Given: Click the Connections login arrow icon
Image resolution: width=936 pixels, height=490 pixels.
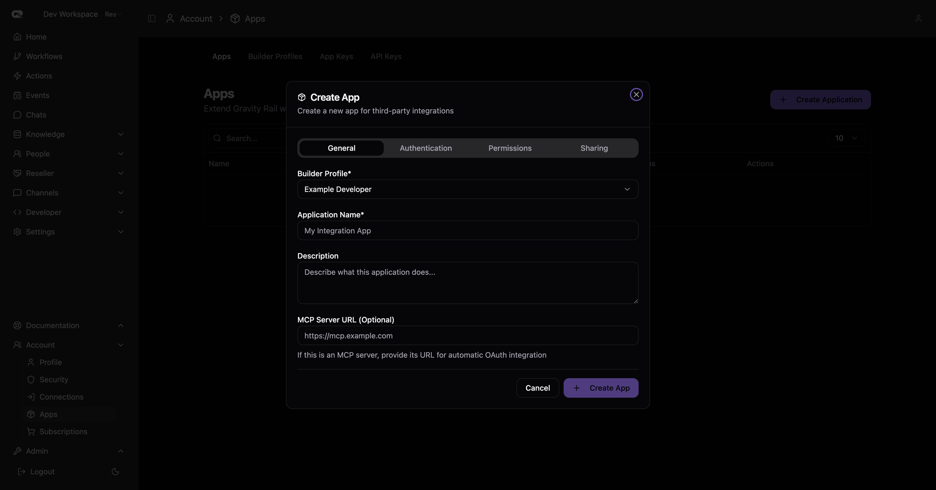Looking at the screenshot, I should (31, 397).
